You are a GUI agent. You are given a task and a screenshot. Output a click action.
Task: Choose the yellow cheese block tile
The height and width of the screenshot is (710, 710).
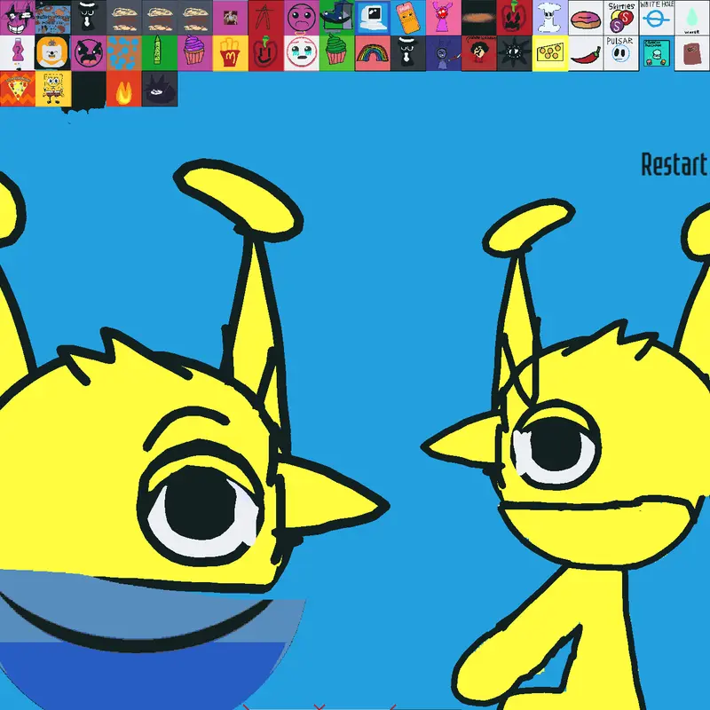[x=549, y=53]
